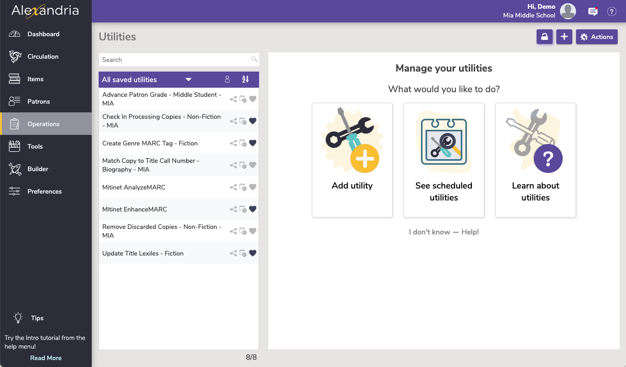The width and height of the screenshot is (626, 367).
Task: Add a new utility with the plus button
Action: (x=564, y=37)
